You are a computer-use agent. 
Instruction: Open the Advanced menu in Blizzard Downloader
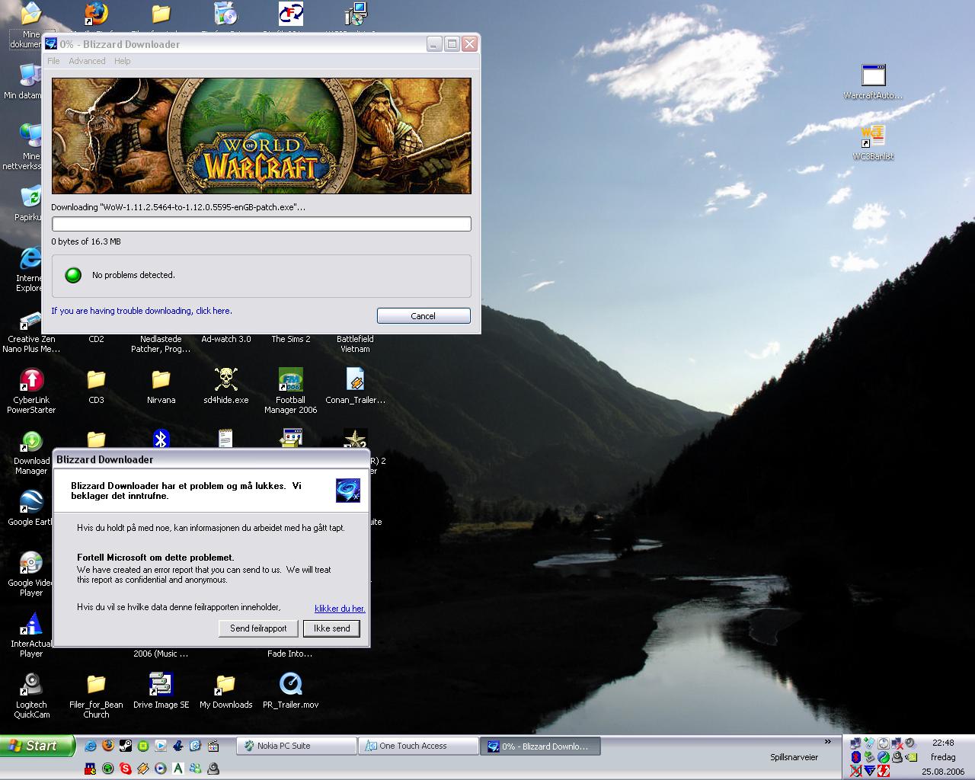[87, 61]
